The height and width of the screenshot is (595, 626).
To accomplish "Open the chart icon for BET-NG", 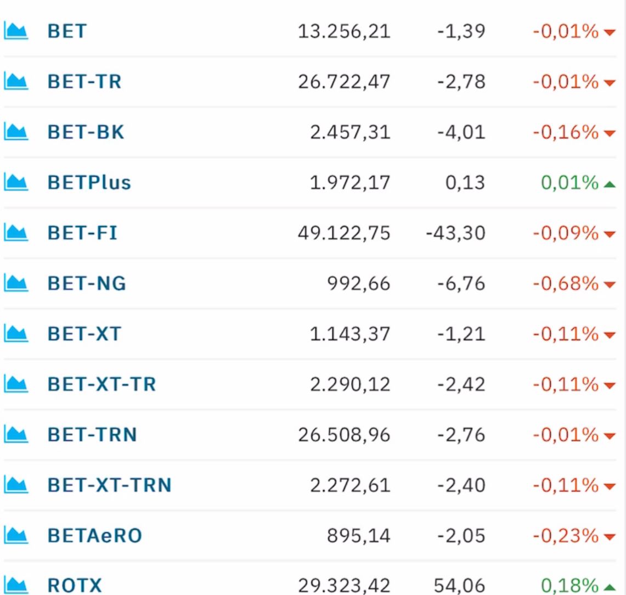I will (16, 283).
